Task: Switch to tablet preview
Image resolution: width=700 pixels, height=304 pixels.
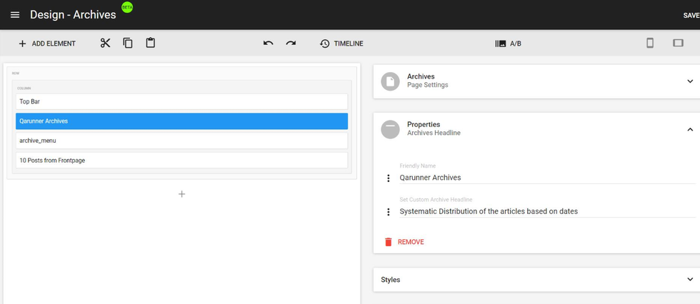Action: click(678, 43)
